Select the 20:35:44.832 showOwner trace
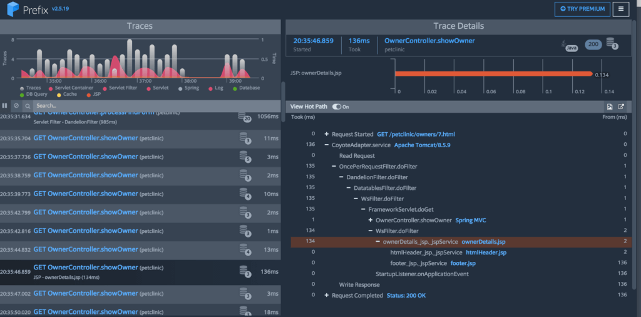 coord(140,250)
